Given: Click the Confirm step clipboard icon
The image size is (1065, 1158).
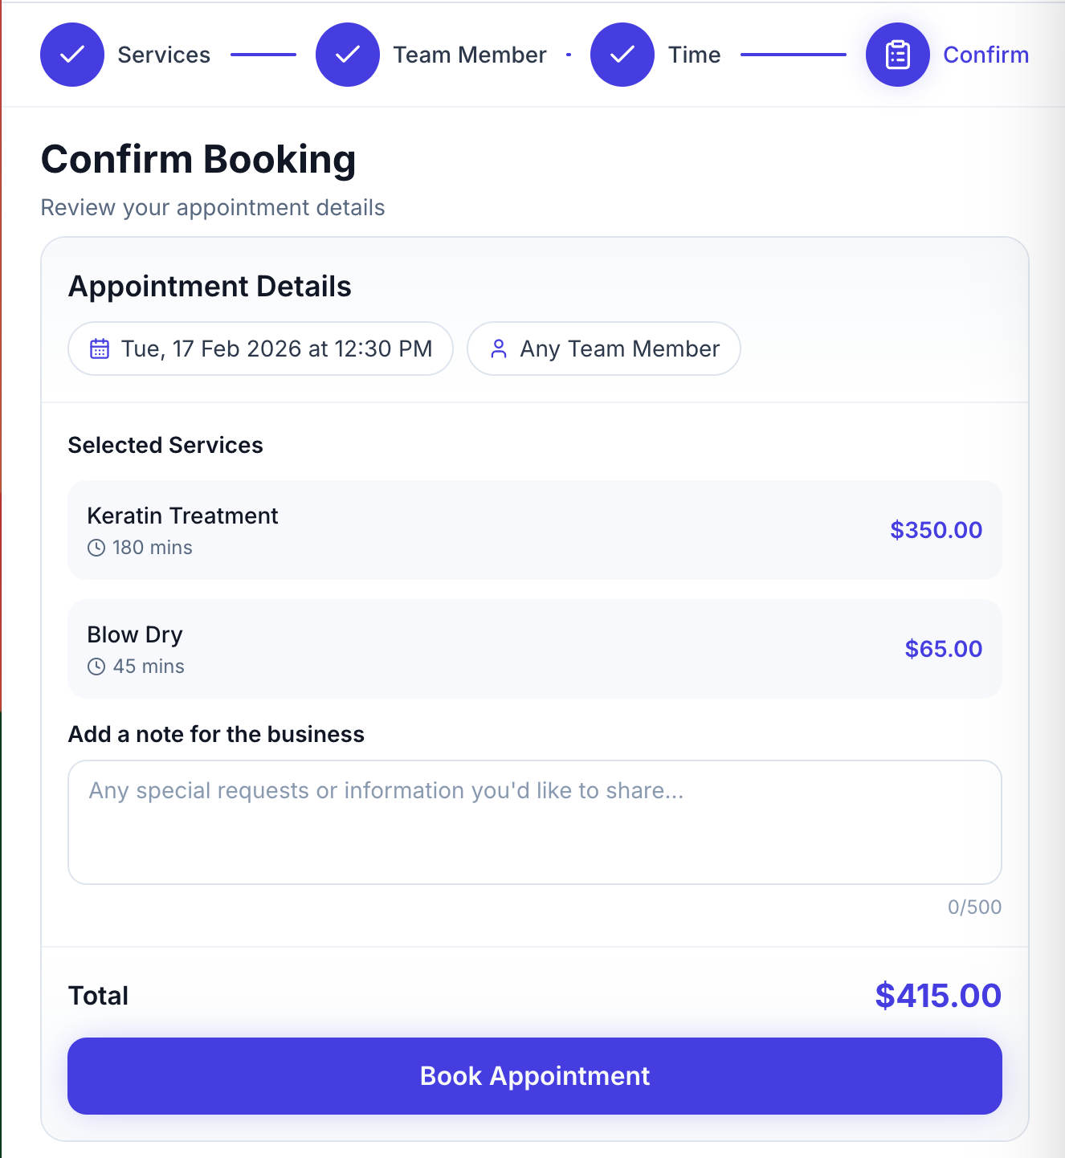Looking at the screenshot, I should click(897, 55).
